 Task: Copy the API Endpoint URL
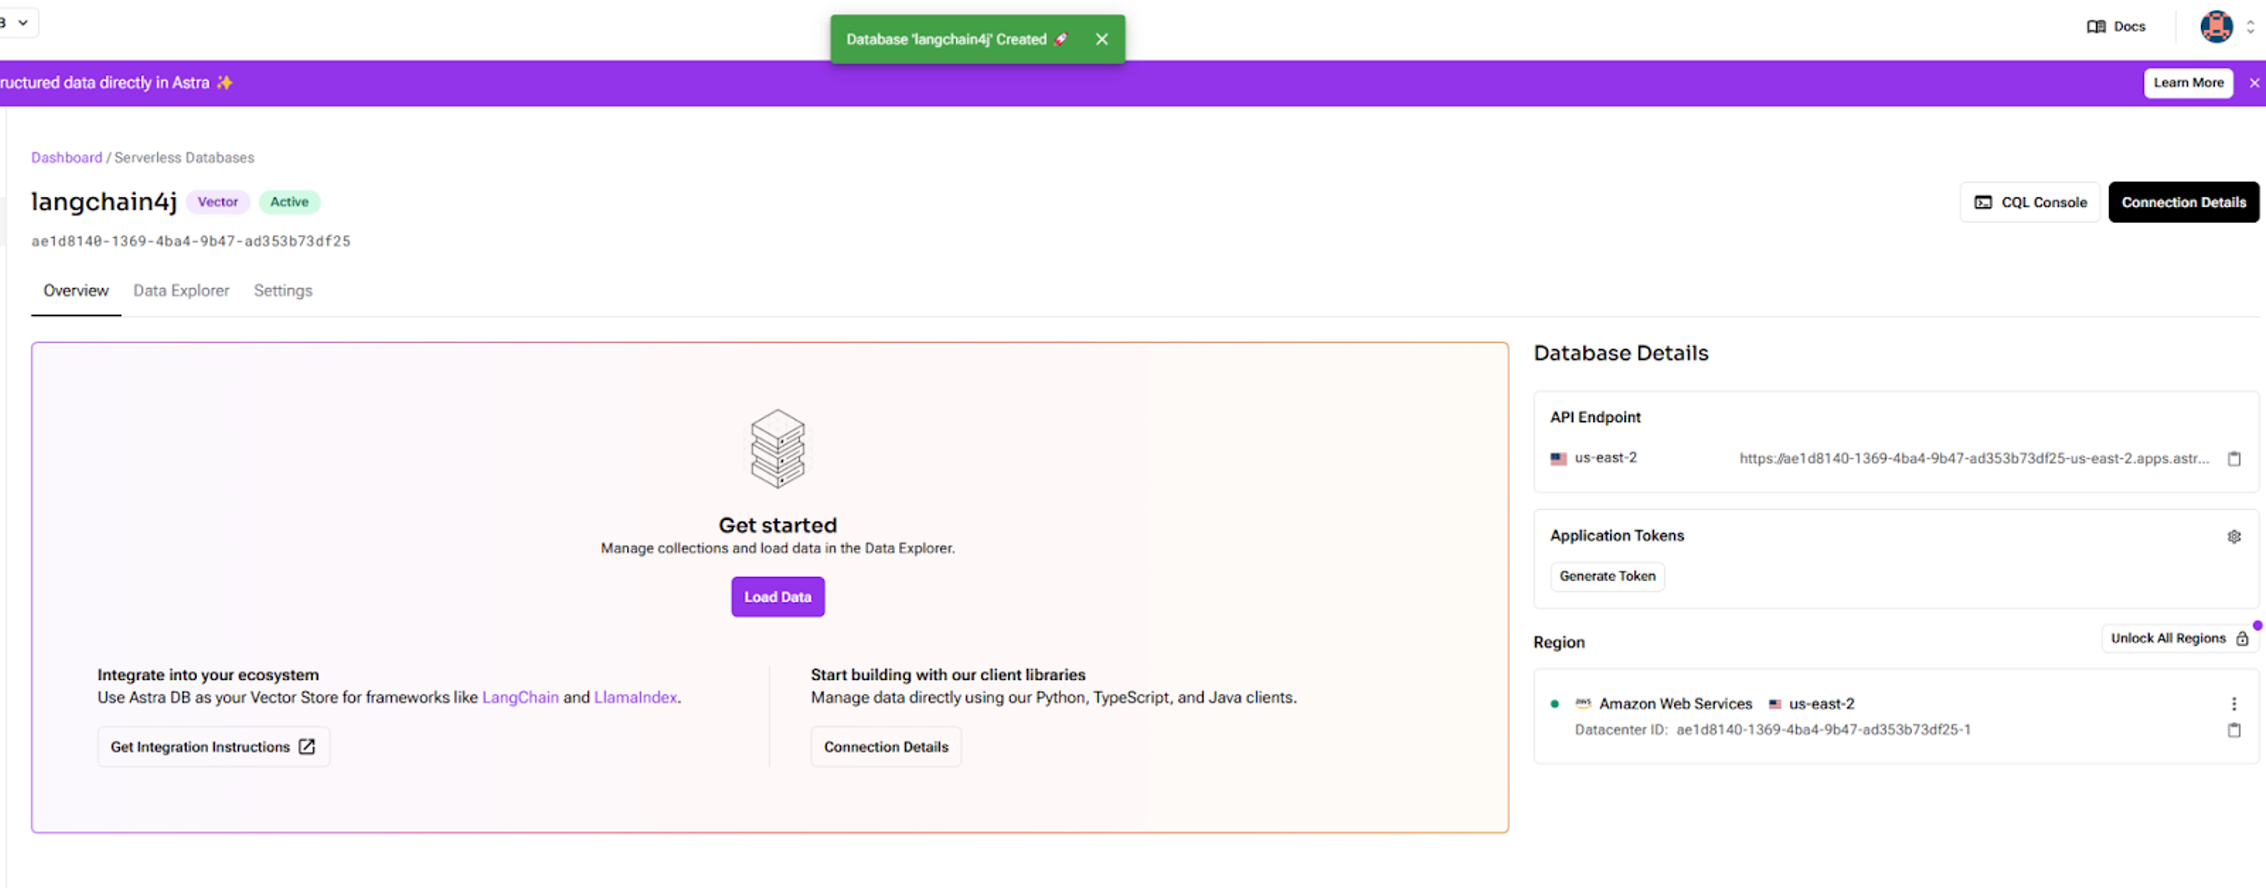tap(2234, 458)
